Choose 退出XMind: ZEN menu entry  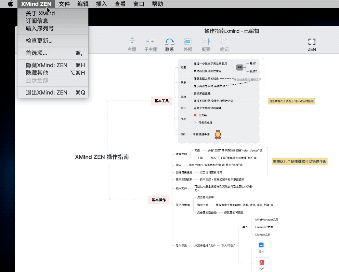point(53,92)
